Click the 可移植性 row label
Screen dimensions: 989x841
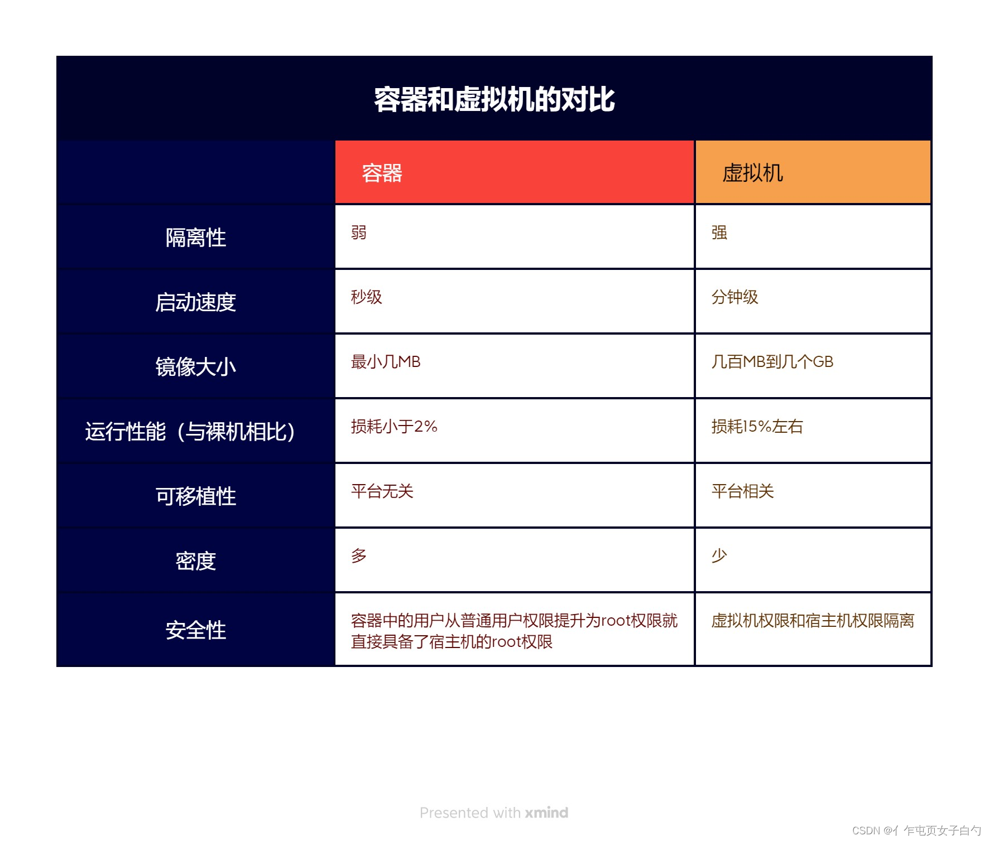(195, 496)
